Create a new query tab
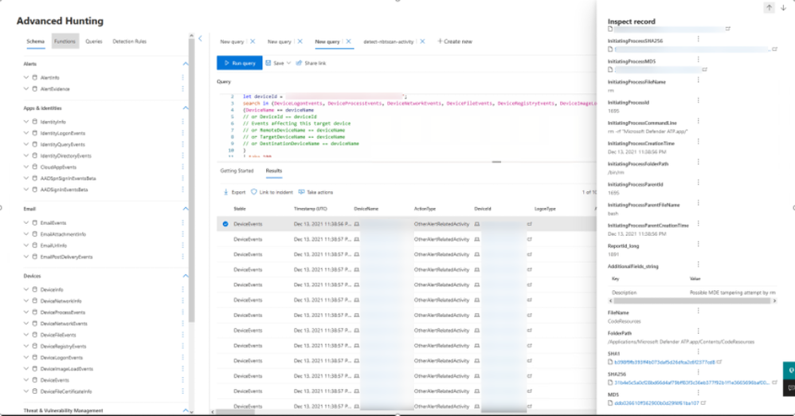This screenshot has width=795, height=416. pos(455,41)
